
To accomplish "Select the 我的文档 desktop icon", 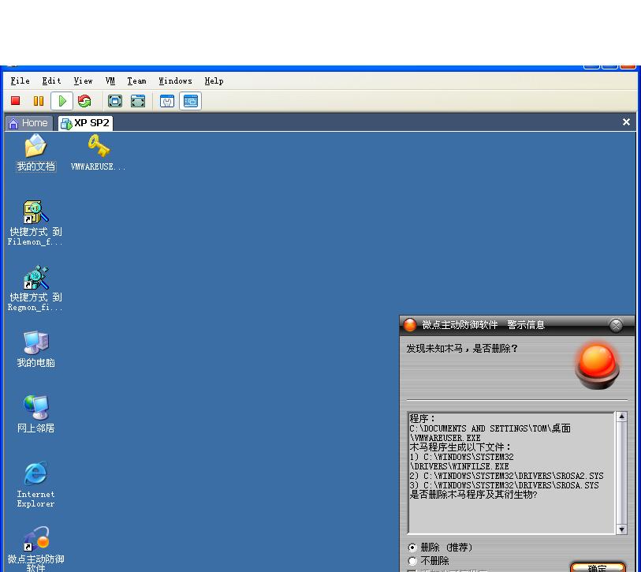I will coord(36,153).
